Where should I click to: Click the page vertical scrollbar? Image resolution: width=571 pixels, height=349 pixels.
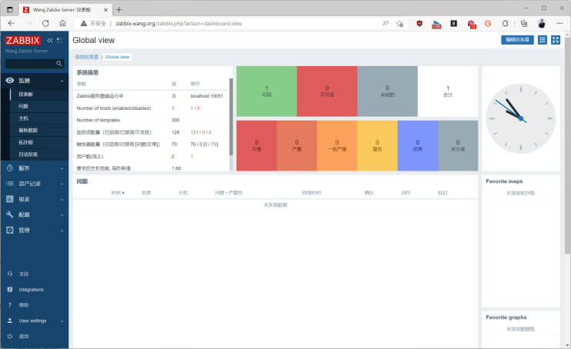tap(567, 145)
